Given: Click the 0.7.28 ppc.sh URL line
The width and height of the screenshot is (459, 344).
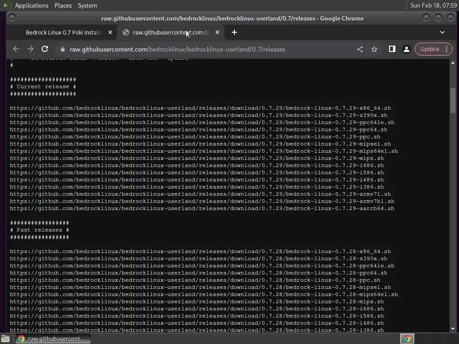Looking at the screenshot, I should click(195, 280).
